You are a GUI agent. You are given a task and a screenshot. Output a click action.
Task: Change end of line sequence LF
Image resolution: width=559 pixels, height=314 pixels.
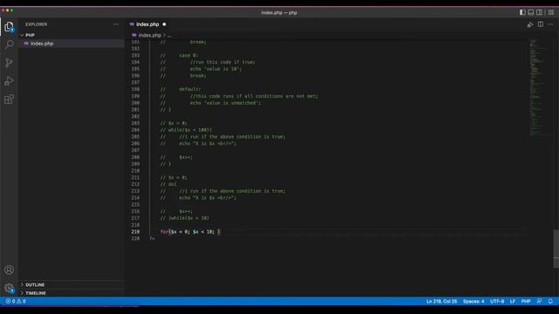[x=513, y=301]
